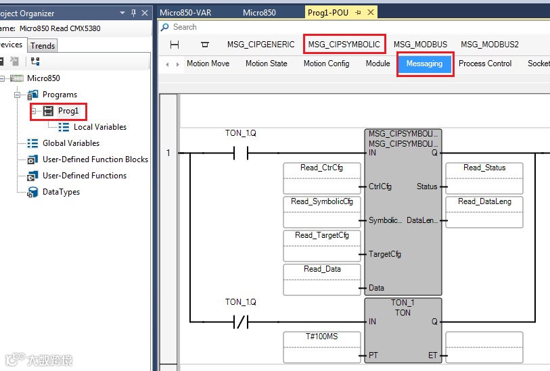Click the Global Variables list icon
550x371 pixels.
(32, 143)
